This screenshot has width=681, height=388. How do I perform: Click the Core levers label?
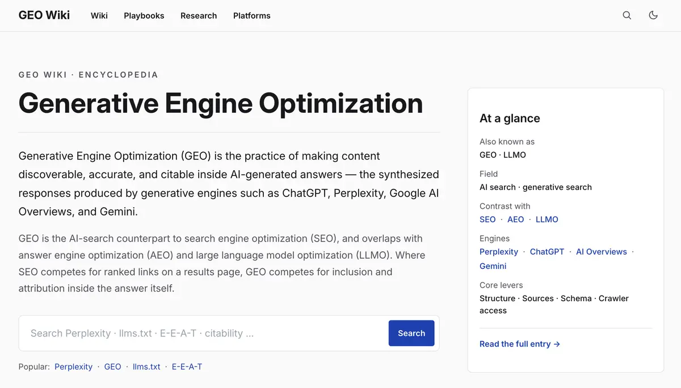(501, 285)
